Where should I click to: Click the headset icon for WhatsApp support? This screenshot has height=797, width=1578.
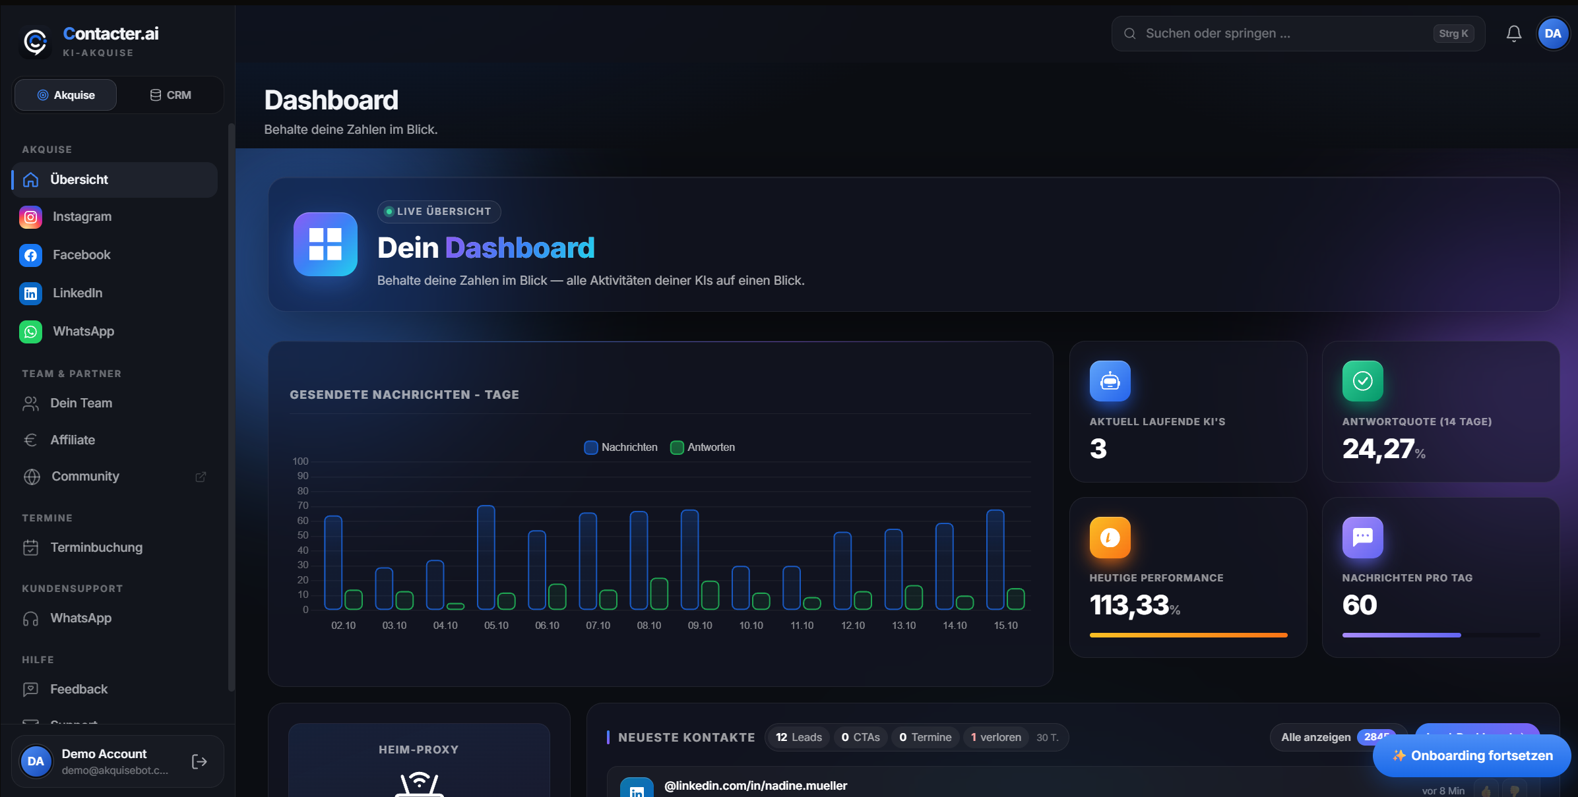point(30,618)
